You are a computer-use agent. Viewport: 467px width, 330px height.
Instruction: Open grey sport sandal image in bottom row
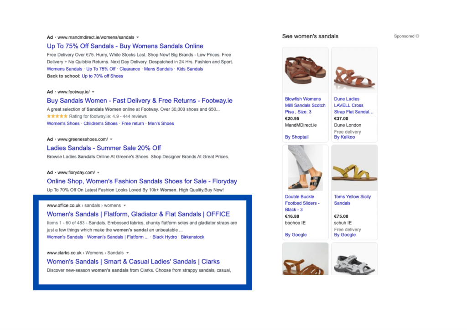354,258
